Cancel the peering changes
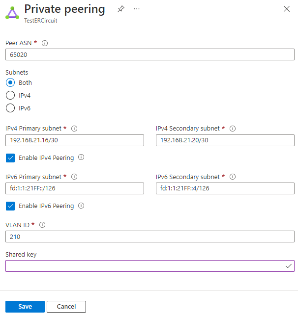Screen dimensions: 298x316 coord(66,307)
